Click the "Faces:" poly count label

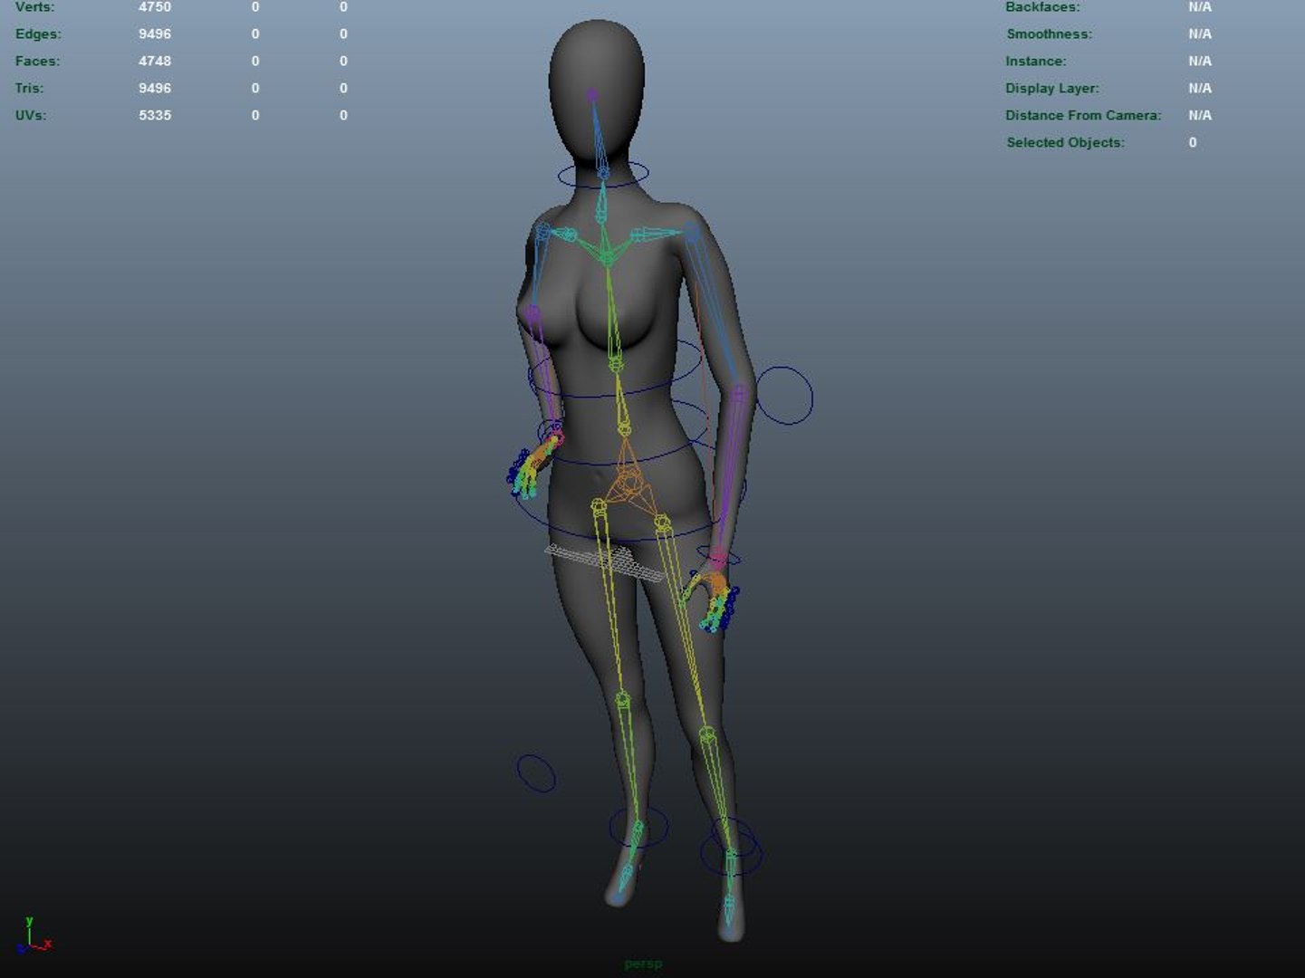pyautogui.click(x=37, y=61)
